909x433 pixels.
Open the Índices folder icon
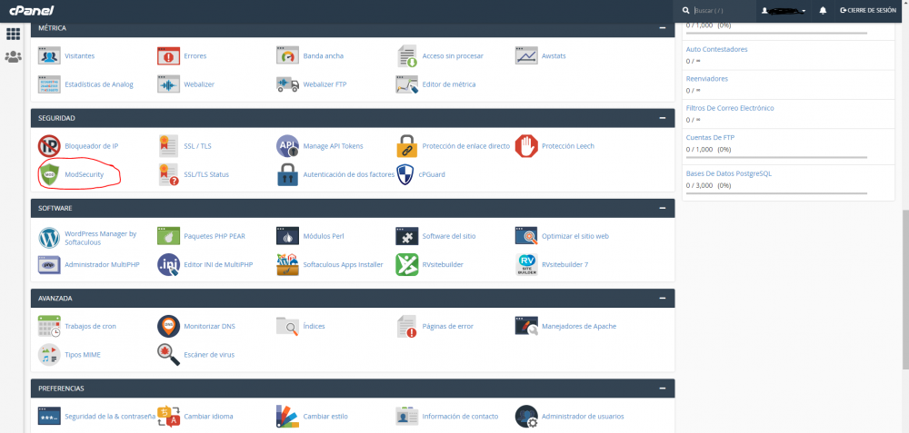[287, 326]
